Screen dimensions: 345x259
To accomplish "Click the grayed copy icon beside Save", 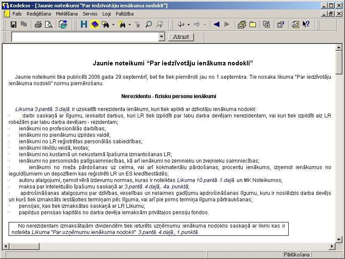I will click(24, 24).
